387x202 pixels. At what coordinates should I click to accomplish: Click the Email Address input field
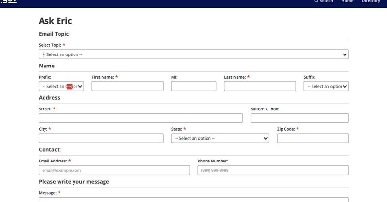(x=114, y=170)
